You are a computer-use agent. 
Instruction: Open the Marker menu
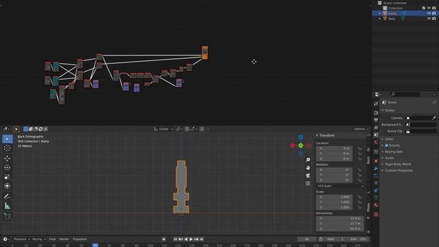pyautogui.click(x=64, y=239)
